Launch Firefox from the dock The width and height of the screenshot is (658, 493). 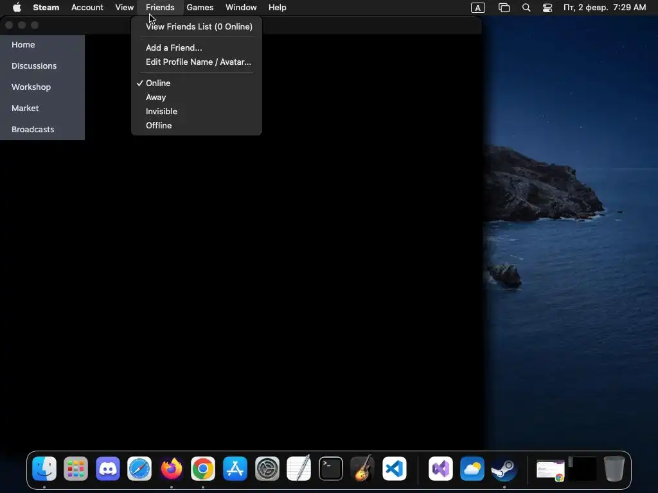[x=171, y=468]
